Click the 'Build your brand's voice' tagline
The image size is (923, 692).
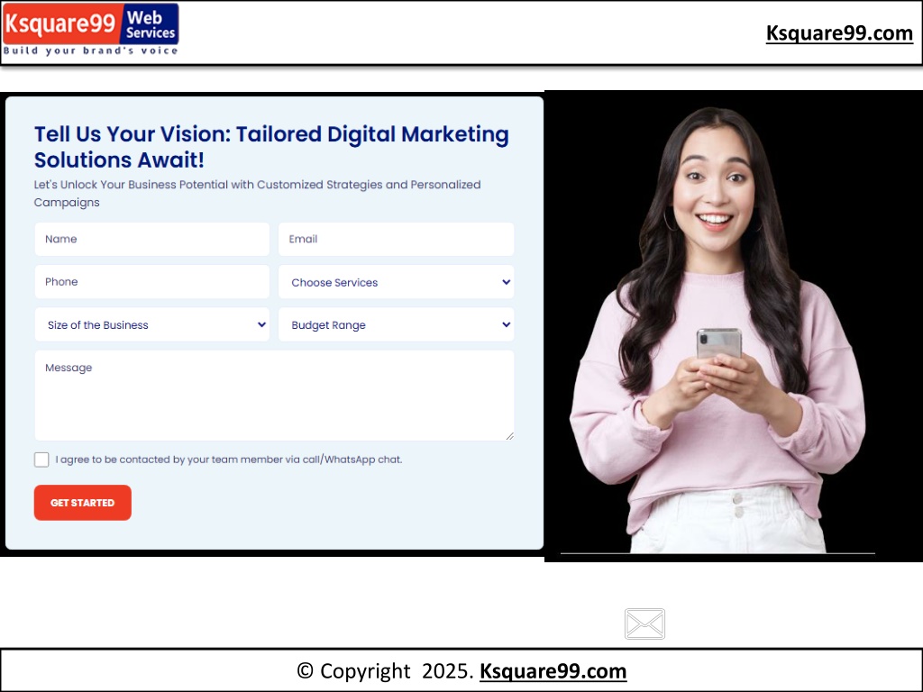[x=91, y=50]
